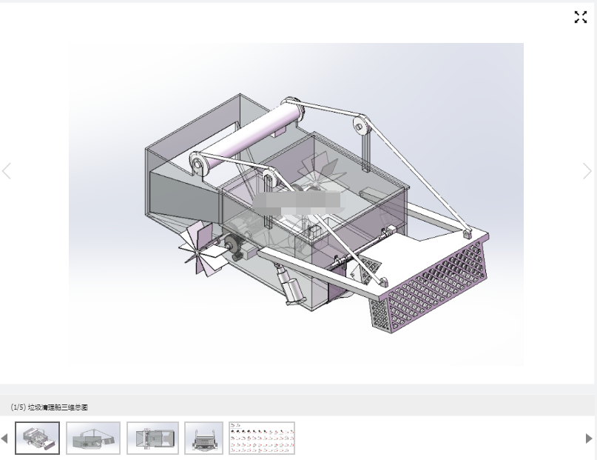This screenshot has width=597, height=460.
Task: Select the first thumbnail of the 3D assembly
Action: (x=37, y=438)
